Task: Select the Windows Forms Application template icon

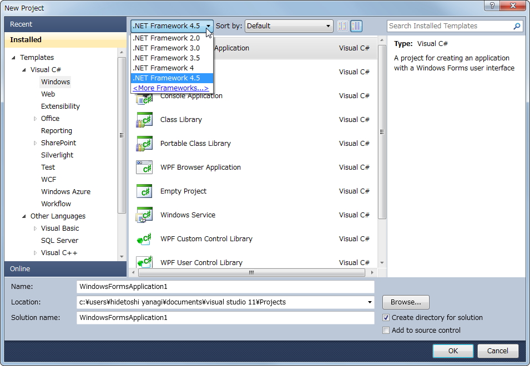Action: pyautogui.click(x=144, y=48)
